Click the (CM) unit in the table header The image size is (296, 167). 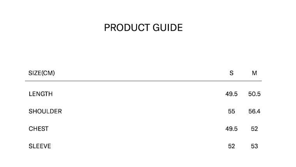click(48, 73)
